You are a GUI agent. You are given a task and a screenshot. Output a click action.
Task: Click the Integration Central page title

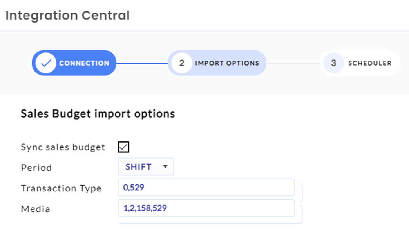pyautogui.click(x=67, y=15)
